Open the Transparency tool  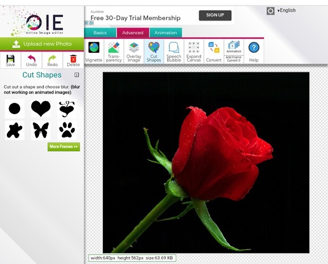pos(114,51)
